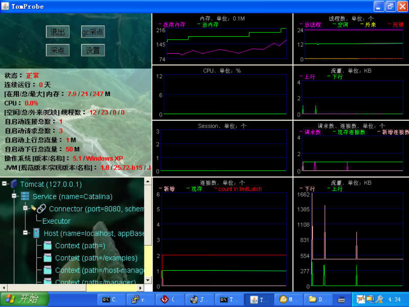
Task: Open 设置 settings button
Action: click(93, 50)
